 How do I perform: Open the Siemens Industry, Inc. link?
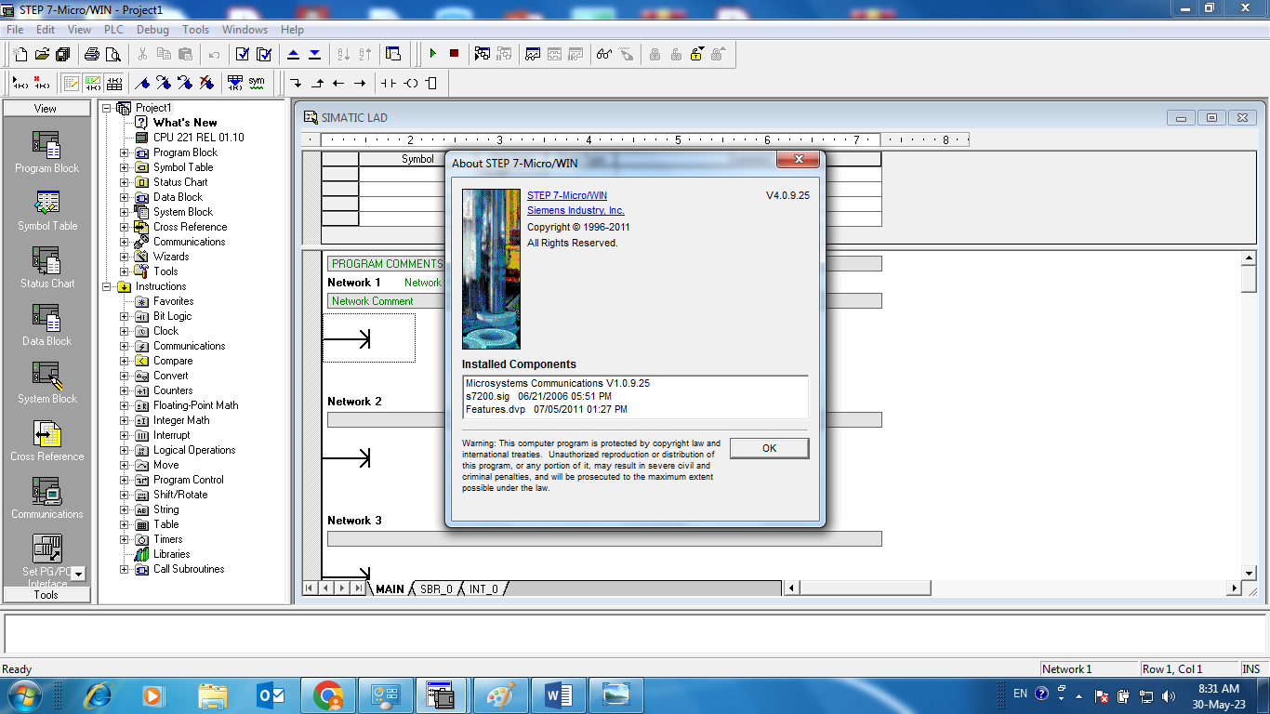click(x=575, y=211)
